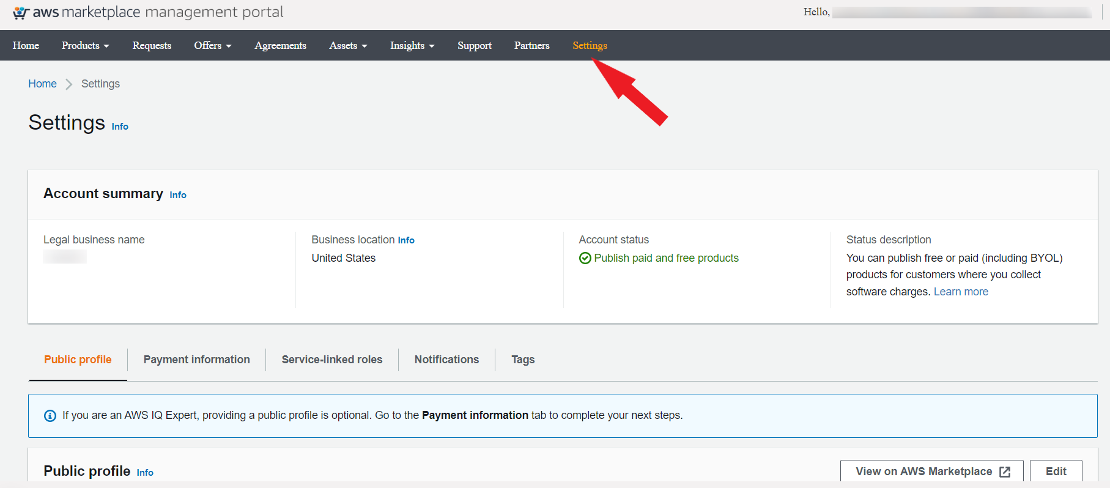Open the Notifications tab
This screenshot has width=1110, height=488.
coord(446,360)
